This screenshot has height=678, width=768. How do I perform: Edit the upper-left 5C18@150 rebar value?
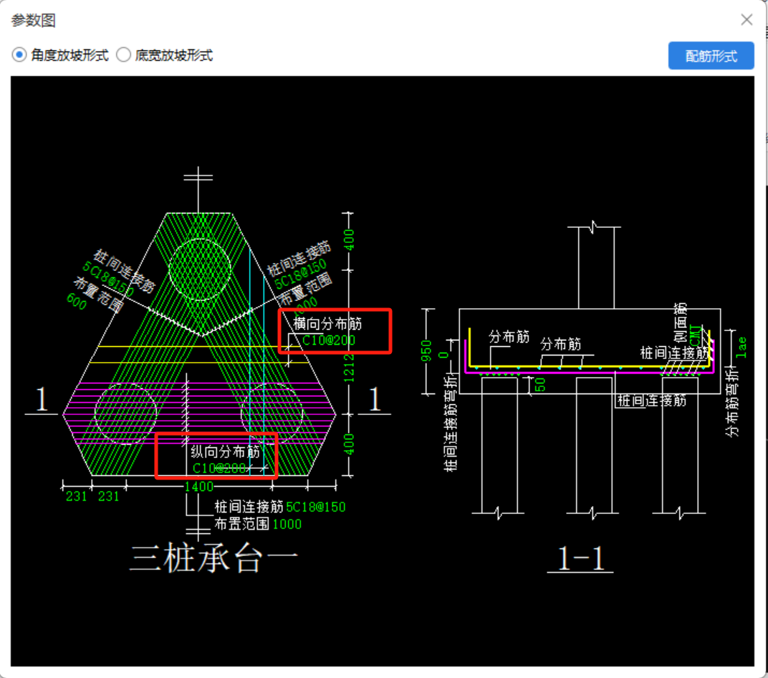coord(107,280)
